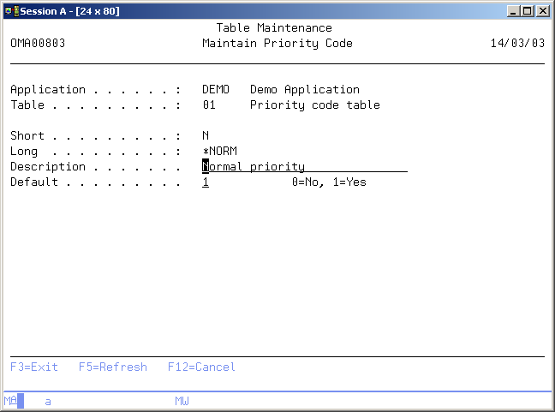Click the MA status indicator
555x412 pixels.
tap(10, 401)
